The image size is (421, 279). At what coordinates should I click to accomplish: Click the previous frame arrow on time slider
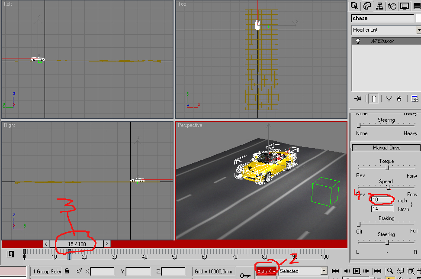coord(46,244)
